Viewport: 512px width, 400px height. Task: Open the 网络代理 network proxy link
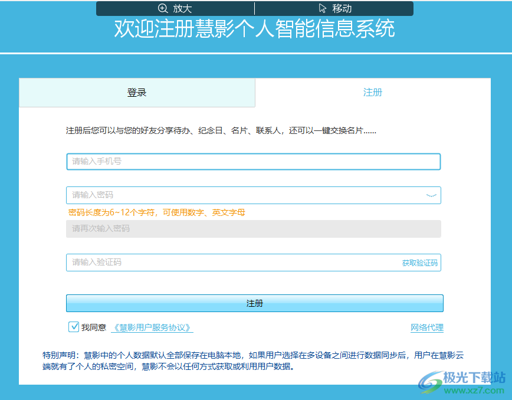pyautogui.click(x=427, y=327)
